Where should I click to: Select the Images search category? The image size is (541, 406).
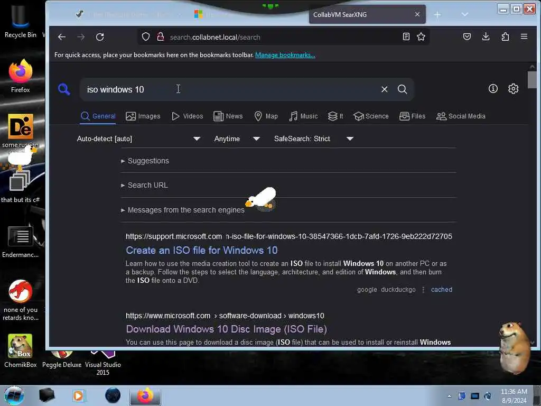pos(143,116)
